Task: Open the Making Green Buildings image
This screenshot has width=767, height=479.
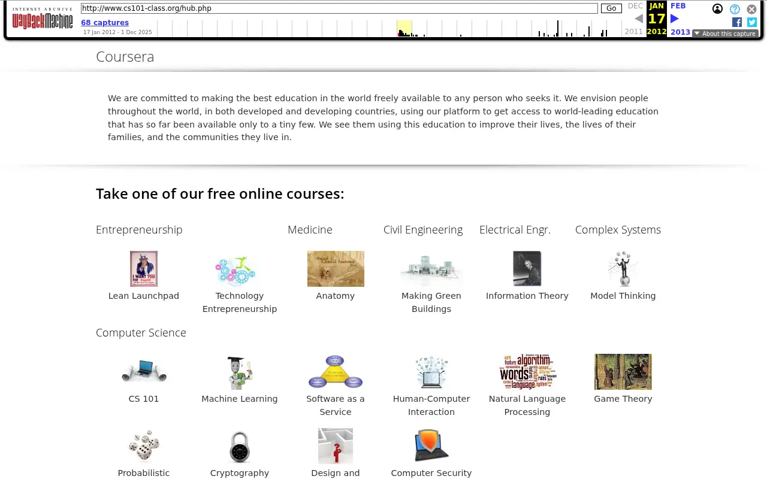Action: 431,269
